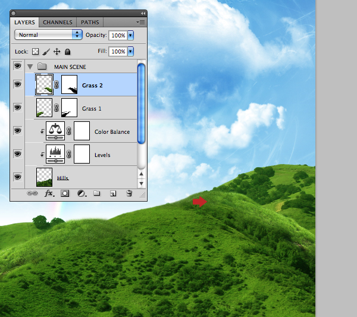Select the Grass 1 layer mask thumbnail

[69, 108]
